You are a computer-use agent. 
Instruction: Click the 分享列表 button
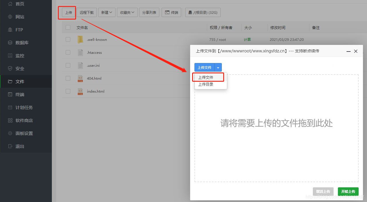tap(149, 12)
